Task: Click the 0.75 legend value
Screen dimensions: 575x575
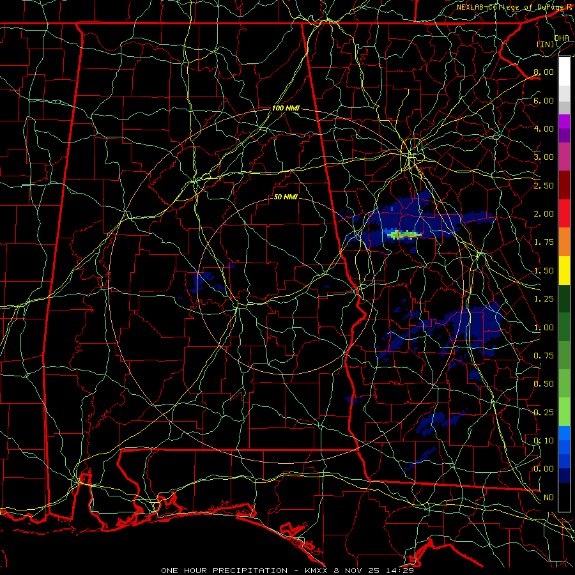Action: click(x=544, y=356)
